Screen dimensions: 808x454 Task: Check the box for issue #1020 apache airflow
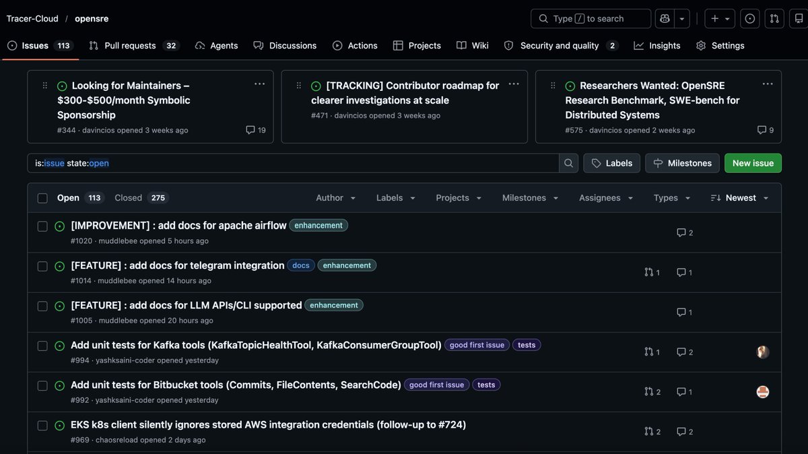(42, 226)
